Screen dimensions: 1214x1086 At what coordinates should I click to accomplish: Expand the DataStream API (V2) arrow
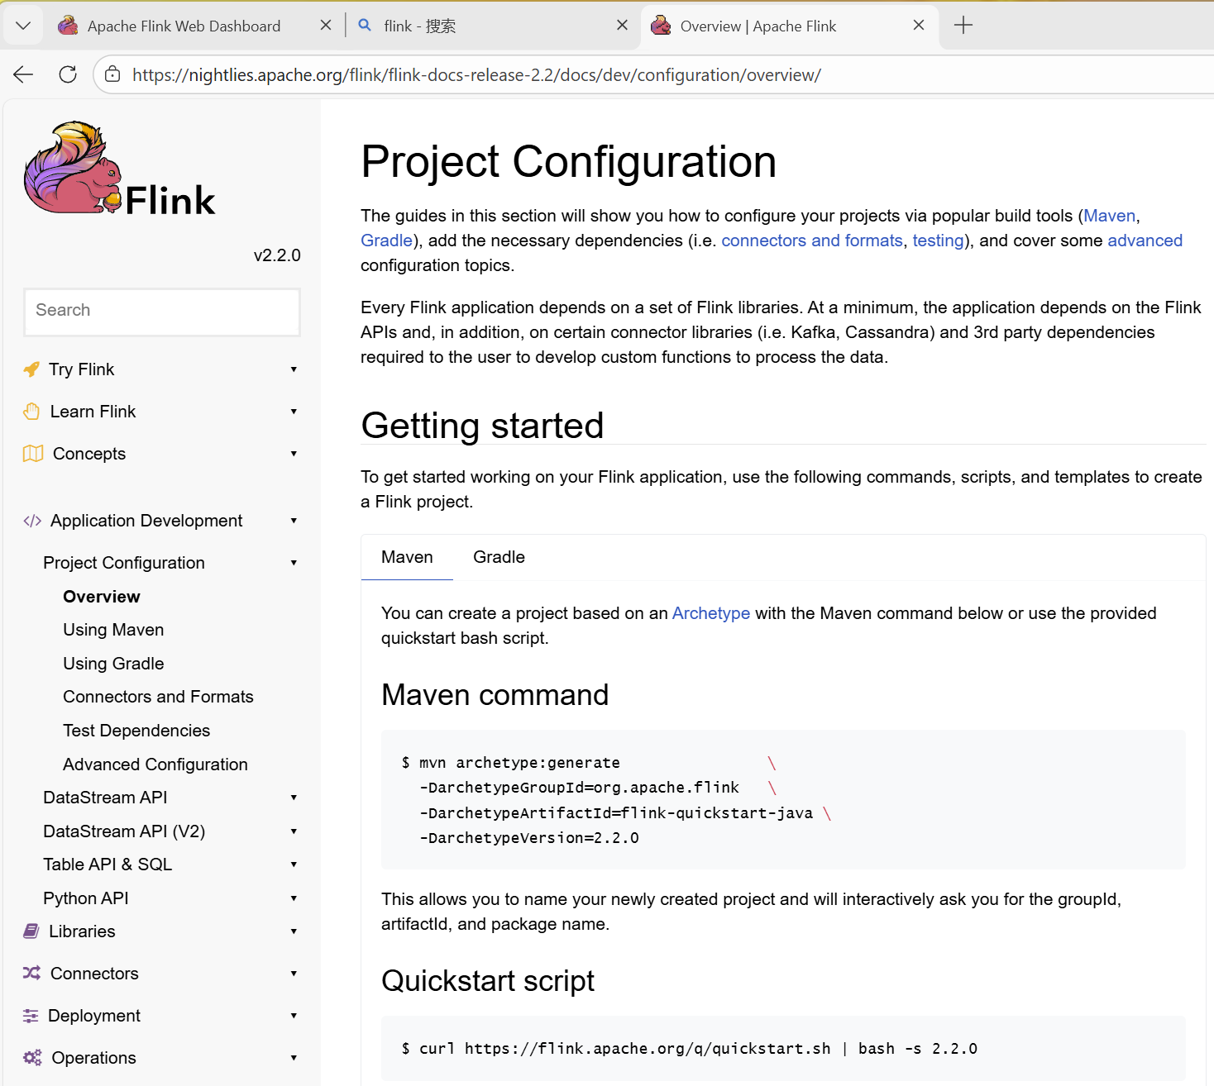coord(294,831)
